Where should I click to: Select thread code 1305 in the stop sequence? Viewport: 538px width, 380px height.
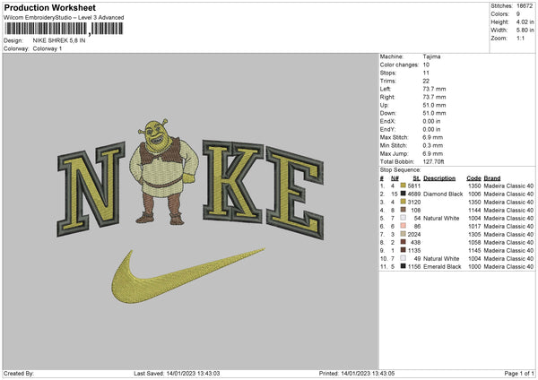(x=474, y=234)
